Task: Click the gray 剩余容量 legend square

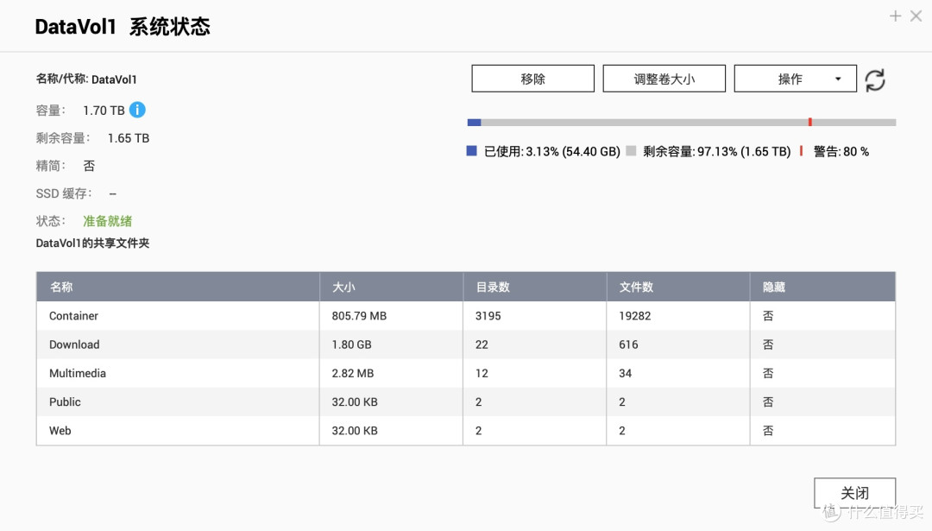Action: pyautogui.click(x=631, y=151)
